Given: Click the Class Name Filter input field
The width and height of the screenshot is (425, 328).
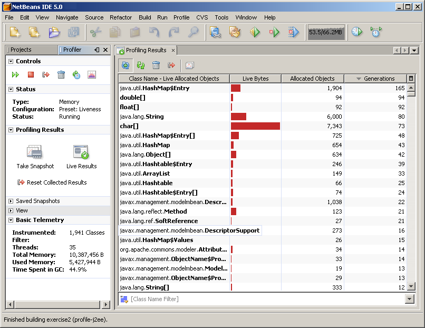Looking at the screenshot, I should 267,300.
